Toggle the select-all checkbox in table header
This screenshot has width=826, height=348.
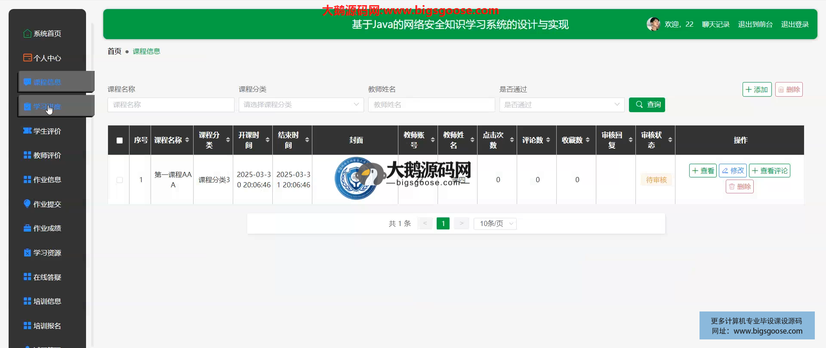[120, 140]
